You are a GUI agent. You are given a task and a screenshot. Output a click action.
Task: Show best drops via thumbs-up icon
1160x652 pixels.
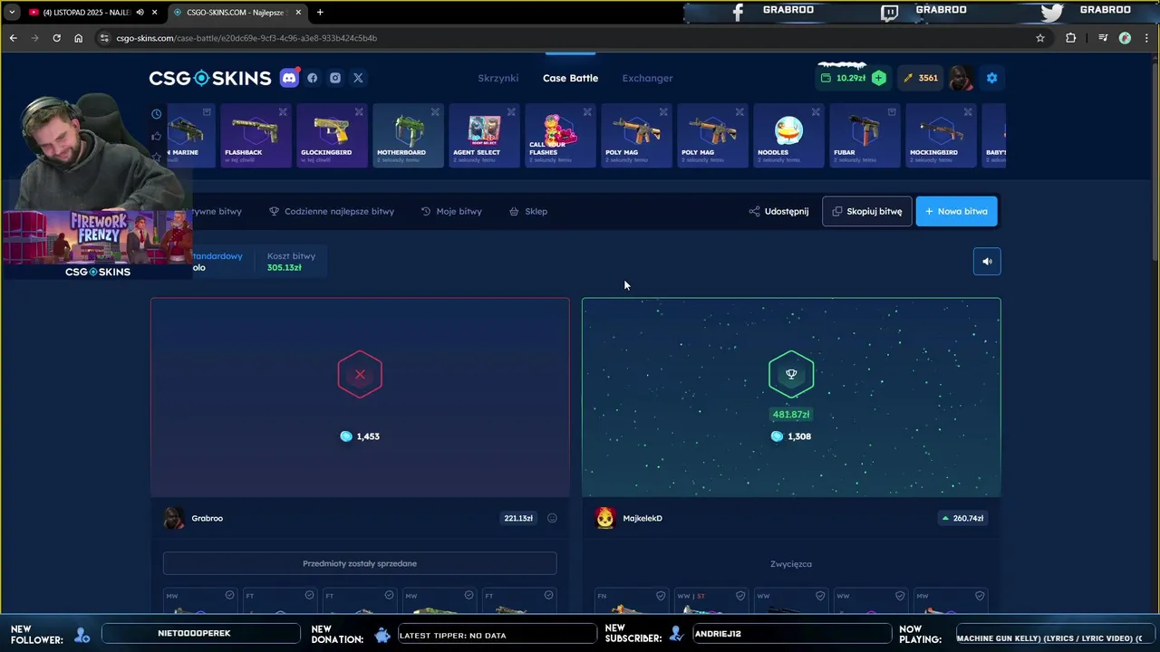pos(157,136)
